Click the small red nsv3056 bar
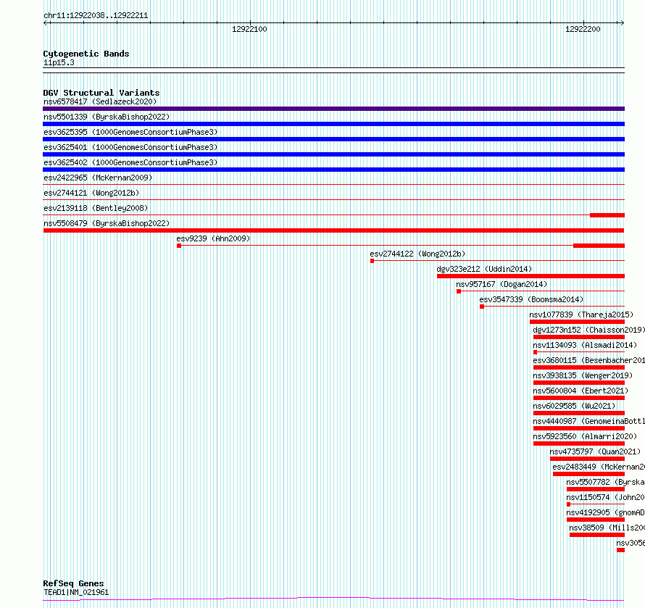 pos(621,550)
